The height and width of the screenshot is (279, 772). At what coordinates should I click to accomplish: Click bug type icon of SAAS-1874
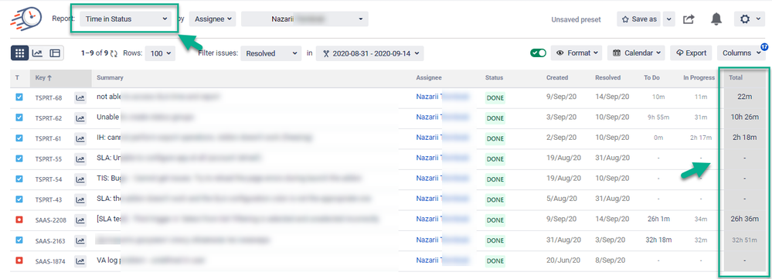19,260
